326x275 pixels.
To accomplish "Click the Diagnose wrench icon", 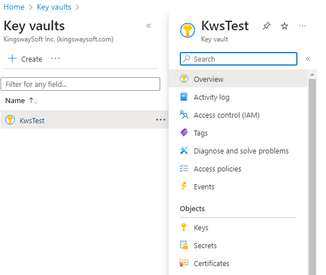I will pos(184,151).
